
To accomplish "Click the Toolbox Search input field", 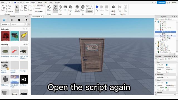I will pos(18,24).
